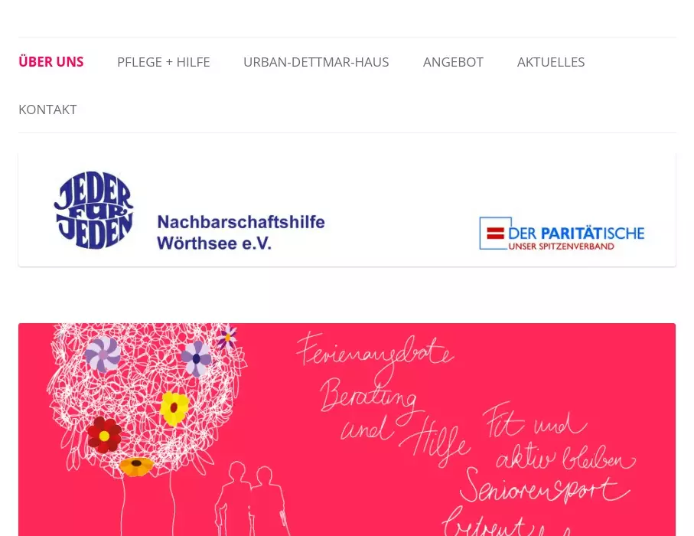
Task: Go to URBAN-DETTMAR-HAUS page
Action: pyautogui.click(x=316, y=62)
